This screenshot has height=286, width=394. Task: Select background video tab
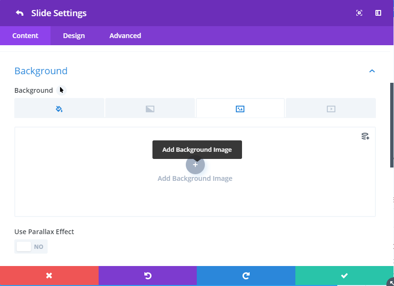[331, 108]
